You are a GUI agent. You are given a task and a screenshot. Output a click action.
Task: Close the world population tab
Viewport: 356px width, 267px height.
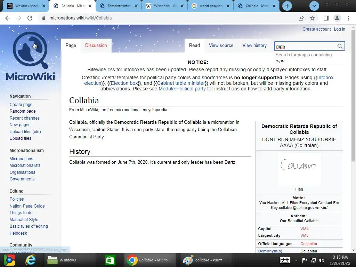(x=228, y=6)
